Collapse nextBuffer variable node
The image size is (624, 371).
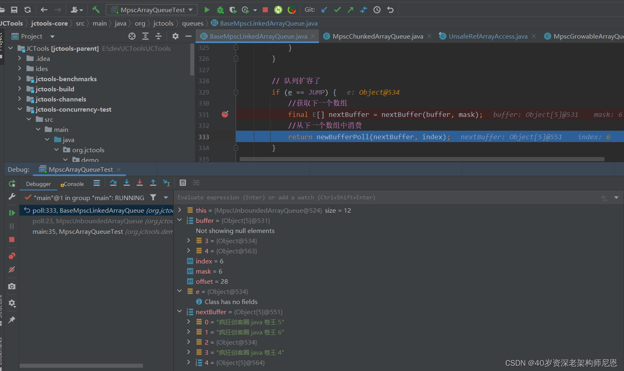pyautogui.click(x=180, y=312)
